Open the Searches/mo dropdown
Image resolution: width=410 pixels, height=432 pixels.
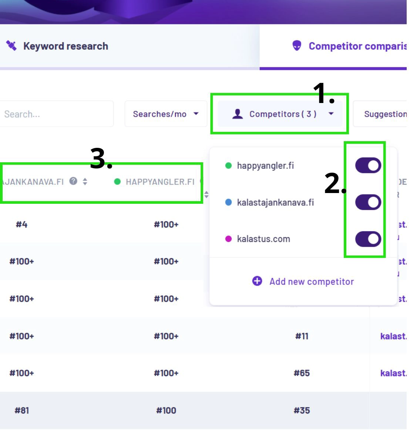[166, 114]
